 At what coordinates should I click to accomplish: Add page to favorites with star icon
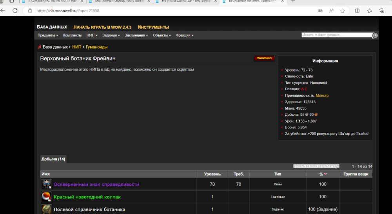click(x=343, y=11)
